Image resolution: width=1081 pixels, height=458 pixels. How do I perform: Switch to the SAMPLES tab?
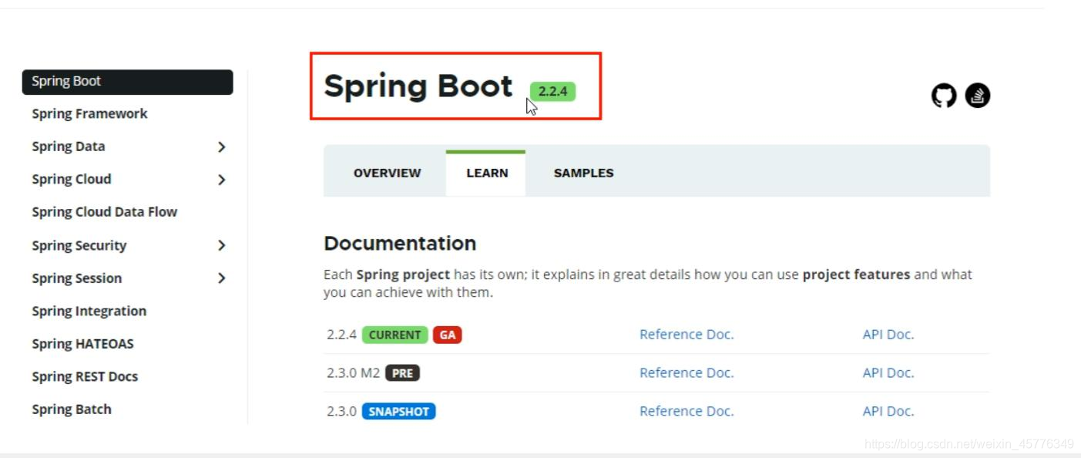583,173
